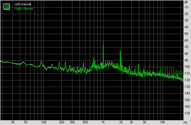Click the spectrum analyzer icon
This screenshot has width=191, height=125.
pos(7,7)
